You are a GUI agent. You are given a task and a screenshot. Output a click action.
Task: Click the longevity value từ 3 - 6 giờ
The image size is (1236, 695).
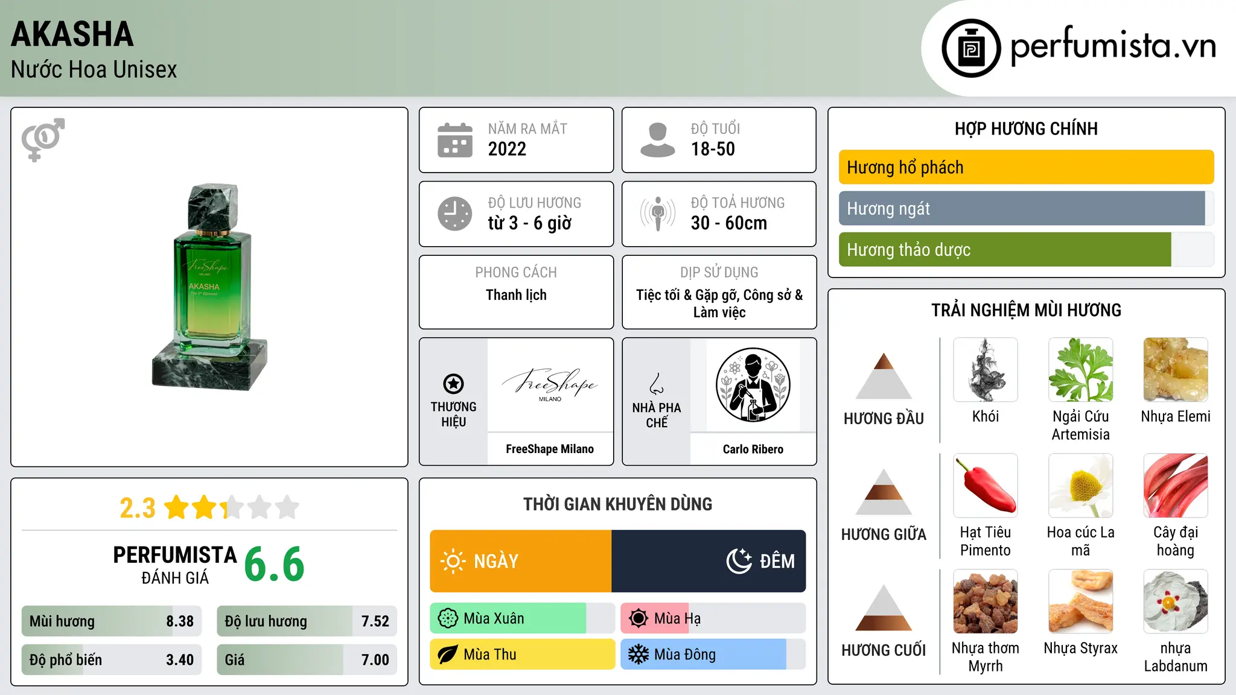529,223
